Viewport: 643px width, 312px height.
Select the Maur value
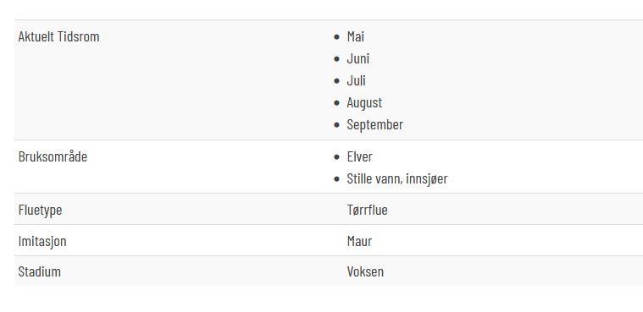pyautogui.click(x=359, y=241)
